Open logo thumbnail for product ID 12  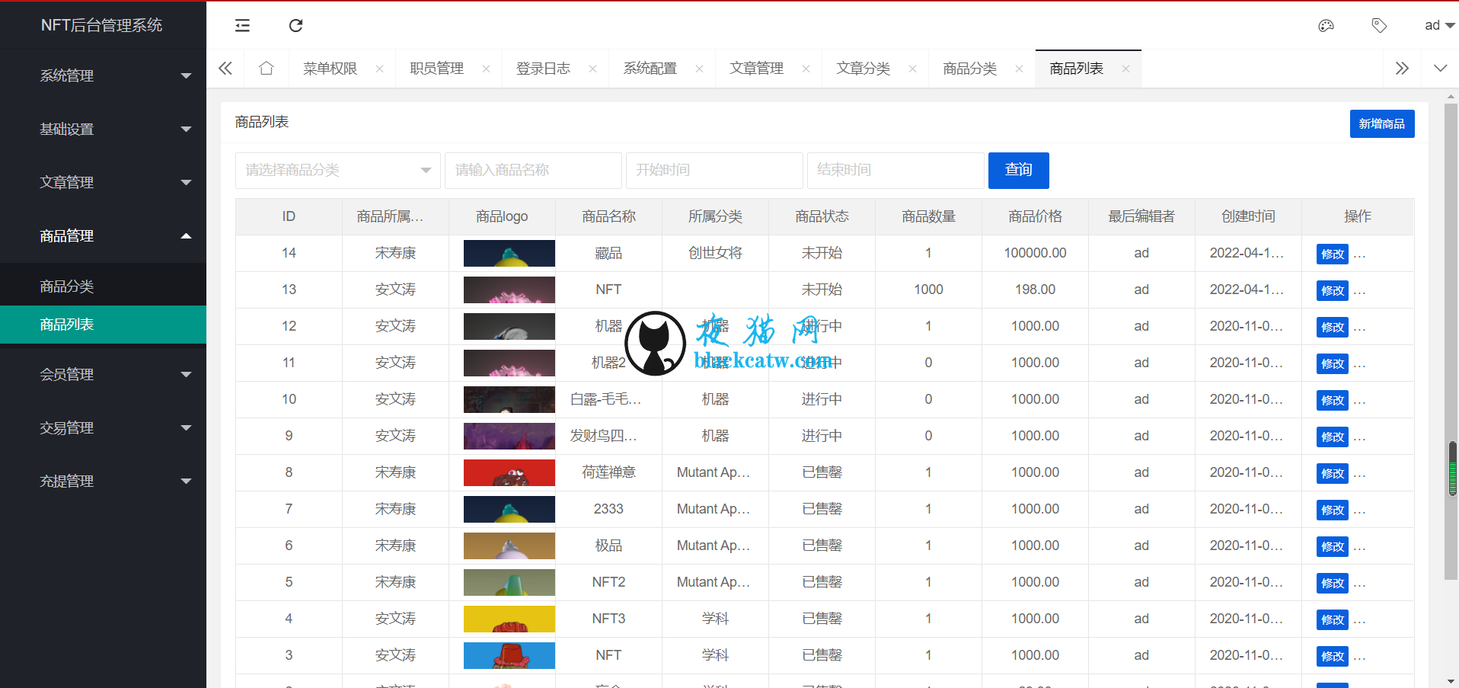tap(509, 326)
